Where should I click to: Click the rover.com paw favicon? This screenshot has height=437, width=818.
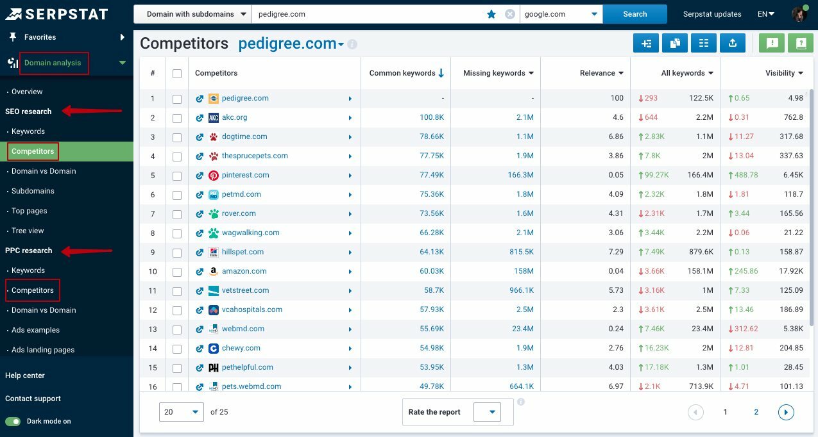[x=214, y=214]
